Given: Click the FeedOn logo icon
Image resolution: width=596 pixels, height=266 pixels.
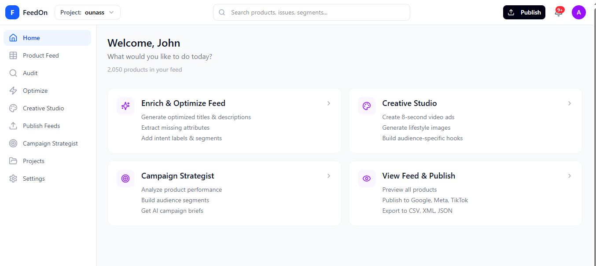Looking at the screenshot, I should tap(12, 12).
